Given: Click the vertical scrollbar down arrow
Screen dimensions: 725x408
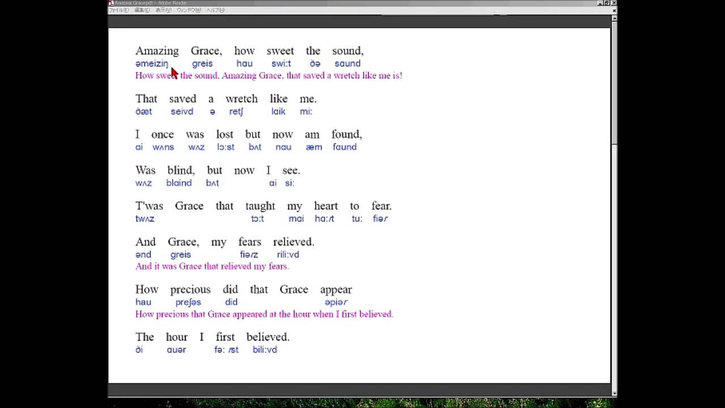Looking at the screenshot, I should (x=615, y=393).
